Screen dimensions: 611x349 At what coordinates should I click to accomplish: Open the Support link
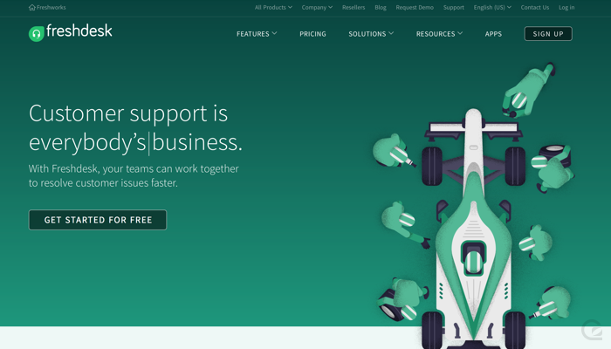454,7
